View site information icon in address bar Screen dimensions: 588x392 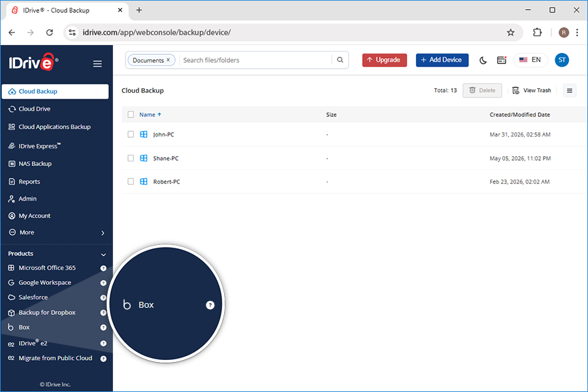click(73, 33)
